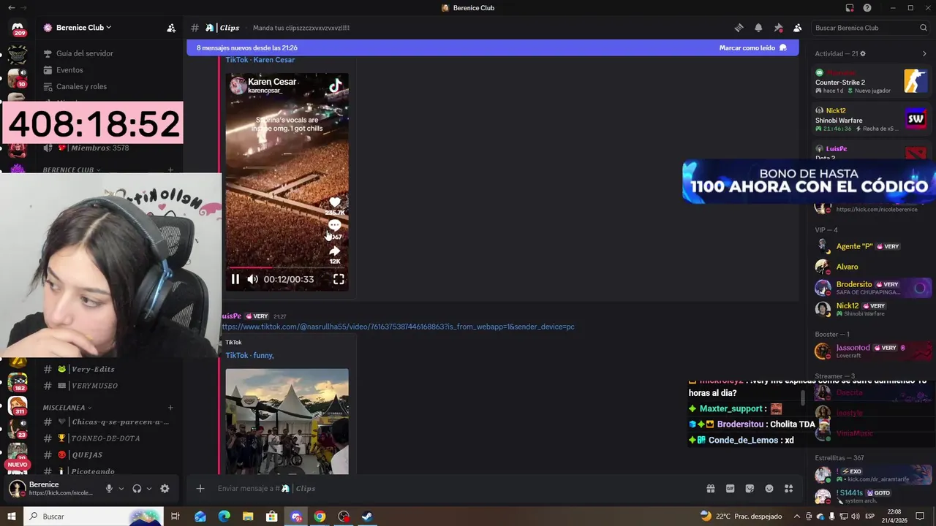The width and height of the screenshot is (936, 526).
Task: Open the nasrullha55 TikTok link
Action: pos(398,327)
